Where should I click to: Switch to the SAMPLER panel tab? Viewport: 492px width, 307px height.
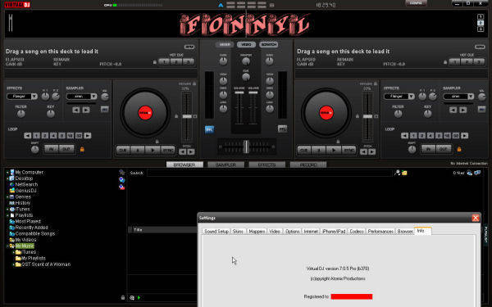click(225, 165)
